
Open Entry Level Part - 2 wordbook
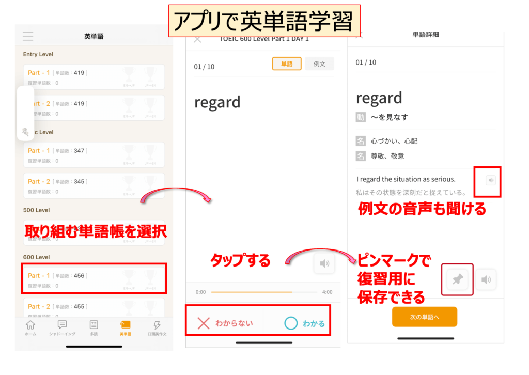(x=94, y=107)
